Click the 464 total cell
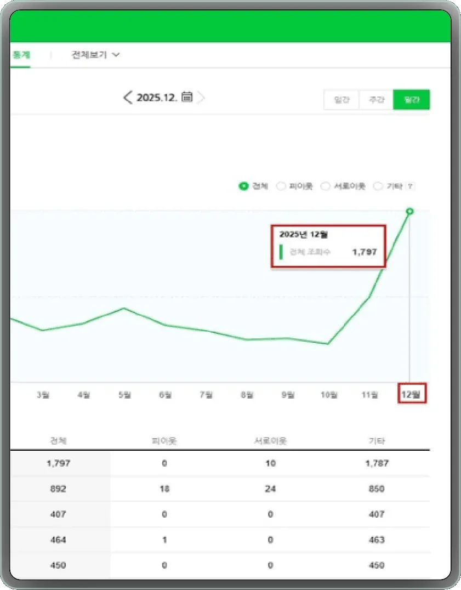The height and width of the screenshot is (590, 461). pos(58,540)
